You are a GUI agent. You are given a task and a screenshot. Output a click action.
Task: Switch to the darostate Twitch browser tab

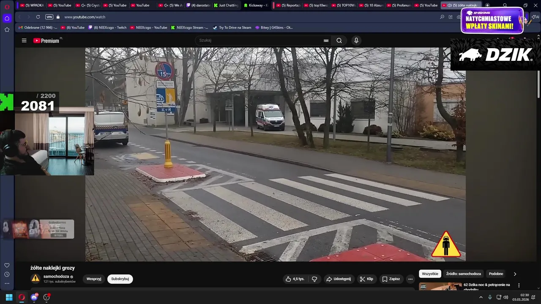tap(197, 5)
